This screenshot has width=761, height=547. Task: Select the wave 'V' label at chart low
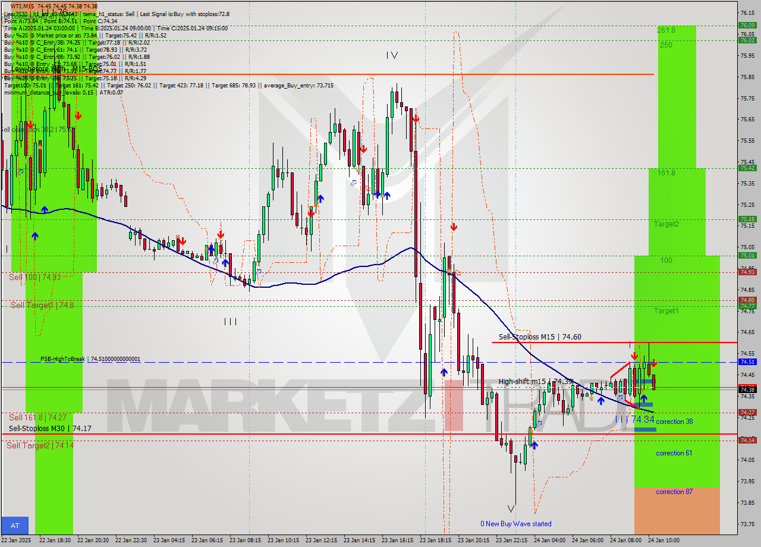(x=511, y=509)
